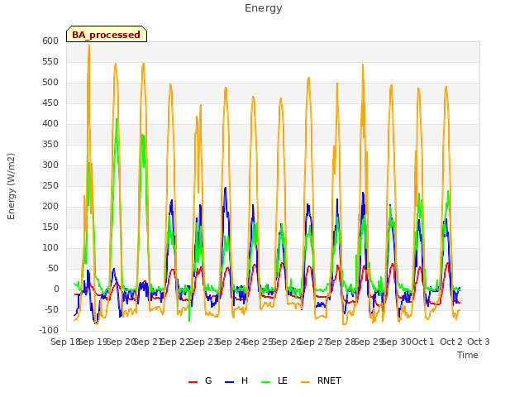
Task: Click the 300 y-axis tick label
Action: pos(50,165)
